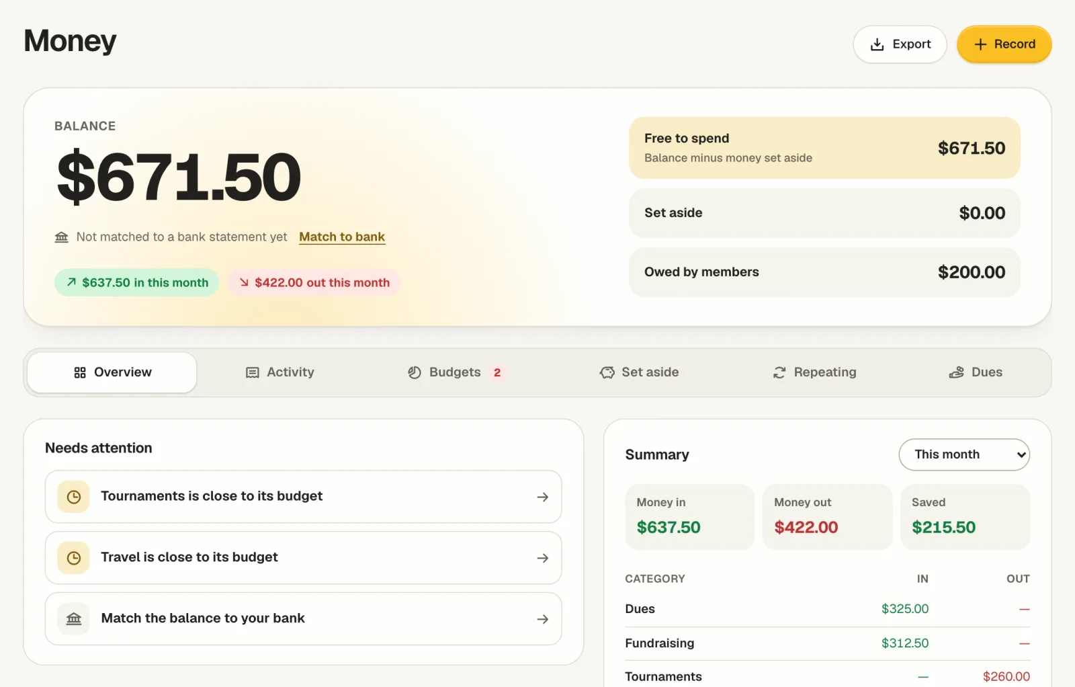Open Travel is close to its budget

point(303,558)
